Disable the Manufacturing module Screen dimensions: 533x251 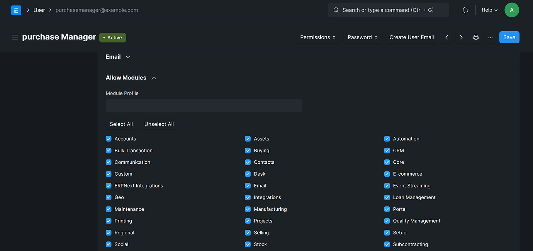coord(248,209)
